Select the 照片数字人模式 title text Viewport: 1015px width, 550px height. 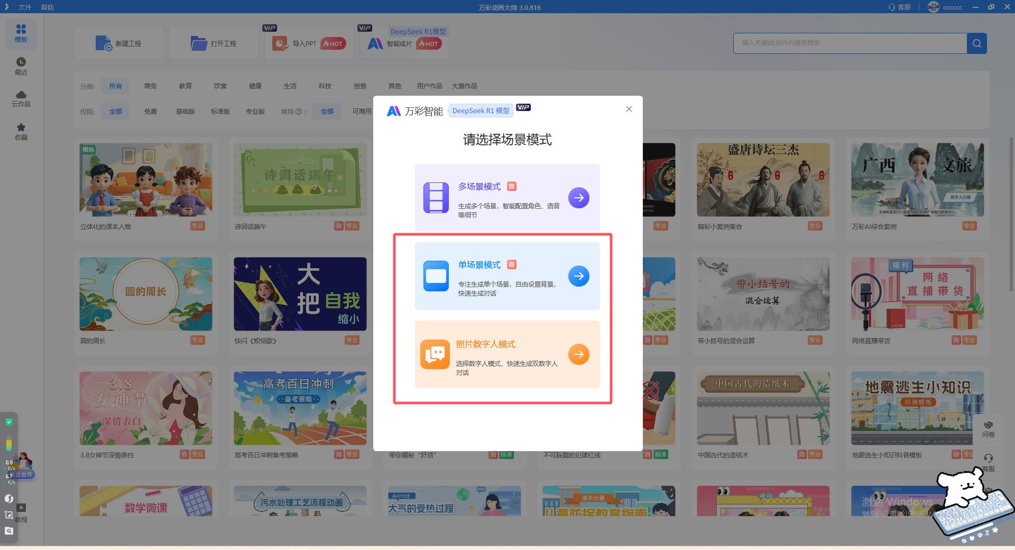[485, 344]
